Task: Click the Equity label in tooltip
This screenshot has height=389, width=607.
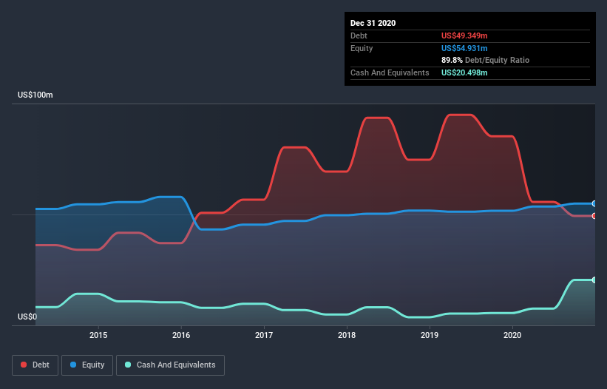Action: tap(362, 48)
